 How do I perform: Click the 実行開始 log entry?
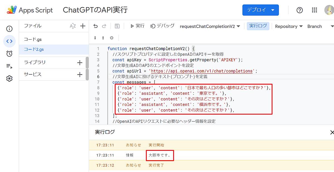tap(156, 145)
